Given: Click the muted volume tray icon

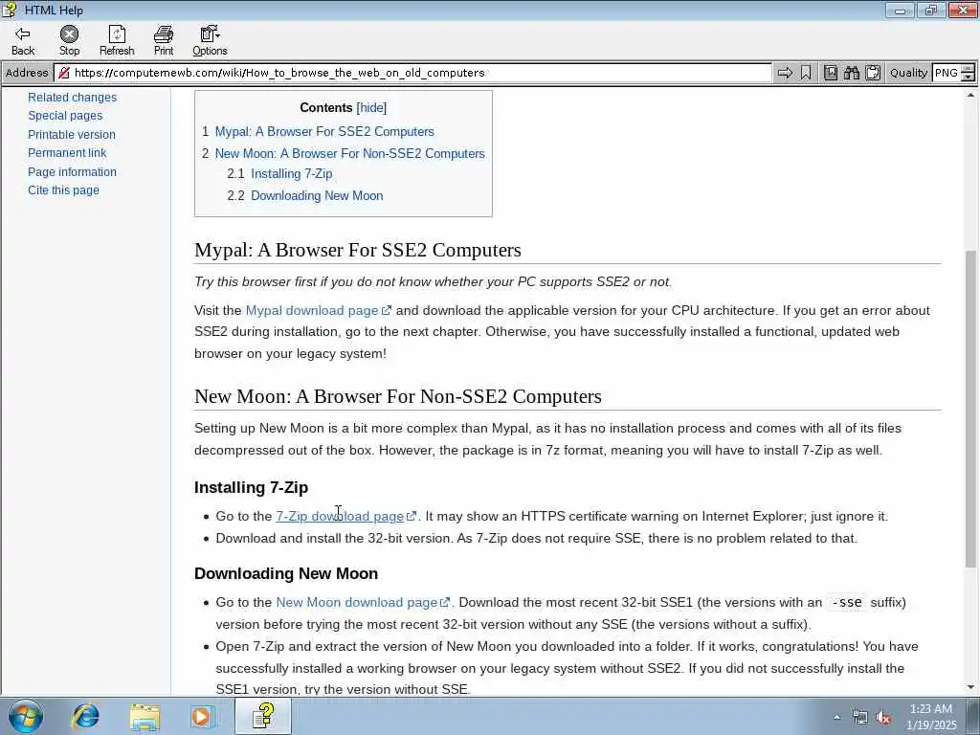Looking at the screenshot, I should click(x=883, y=718).
